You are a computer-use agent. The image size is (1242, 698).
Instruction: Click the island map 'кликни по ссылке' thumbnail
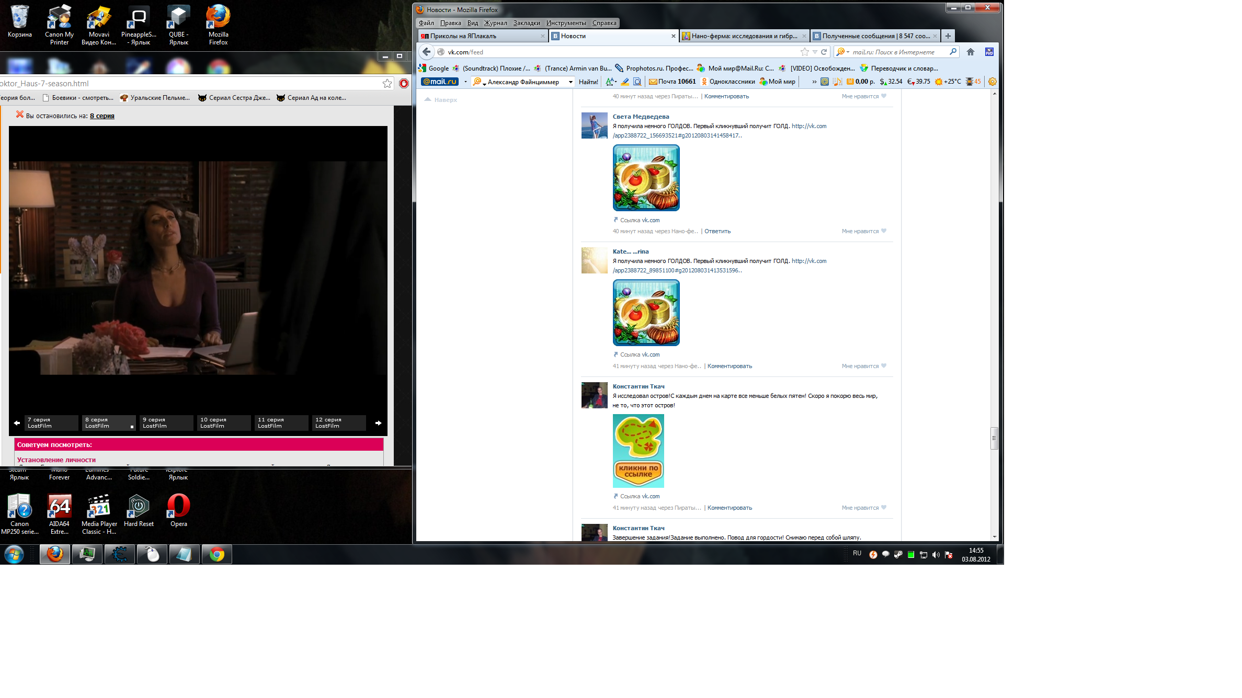click(638, 451)
